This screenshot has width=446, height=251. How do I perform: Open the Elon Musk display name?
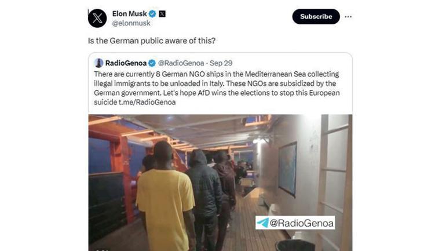coord(129,14)
